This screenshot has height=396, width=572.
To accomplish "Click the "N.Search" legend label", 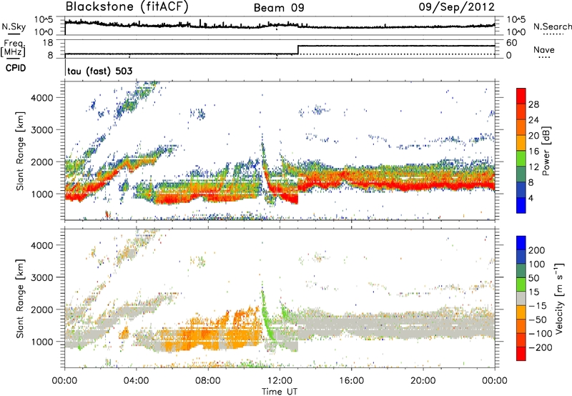I will tap(553, 26).
